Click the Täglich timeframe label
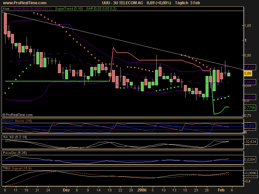259x194 pixels. [x=182, y=3]
